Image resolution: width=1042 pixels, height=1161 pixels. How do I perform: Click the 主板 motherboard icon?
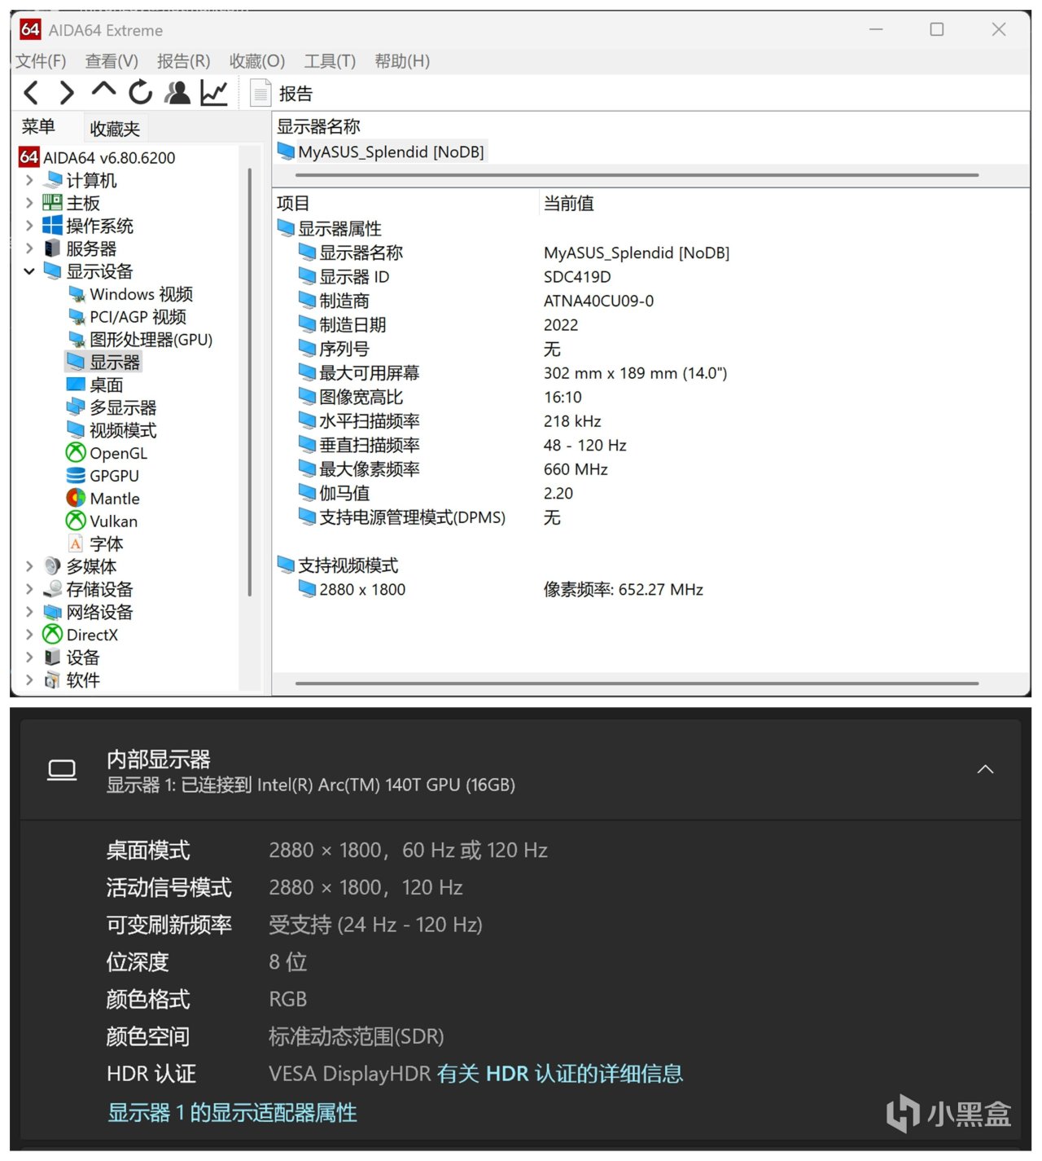pyautogui.click(x=53, y=203)
